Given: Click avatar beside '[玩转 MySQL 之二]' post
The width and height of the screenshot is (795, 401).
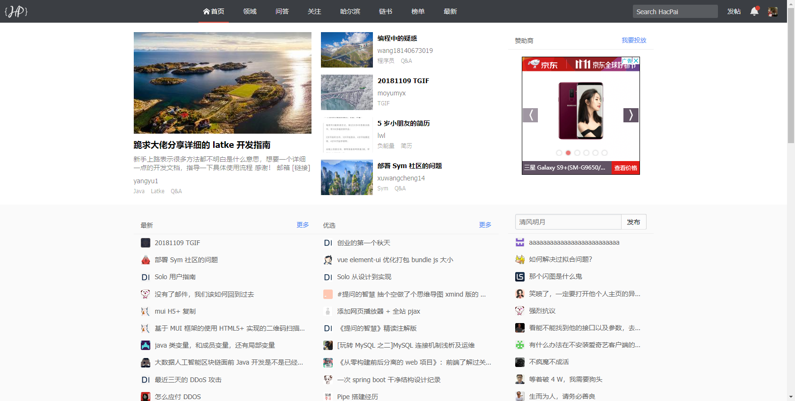Looking at the screenshot, I should click(x=328, y=345).
